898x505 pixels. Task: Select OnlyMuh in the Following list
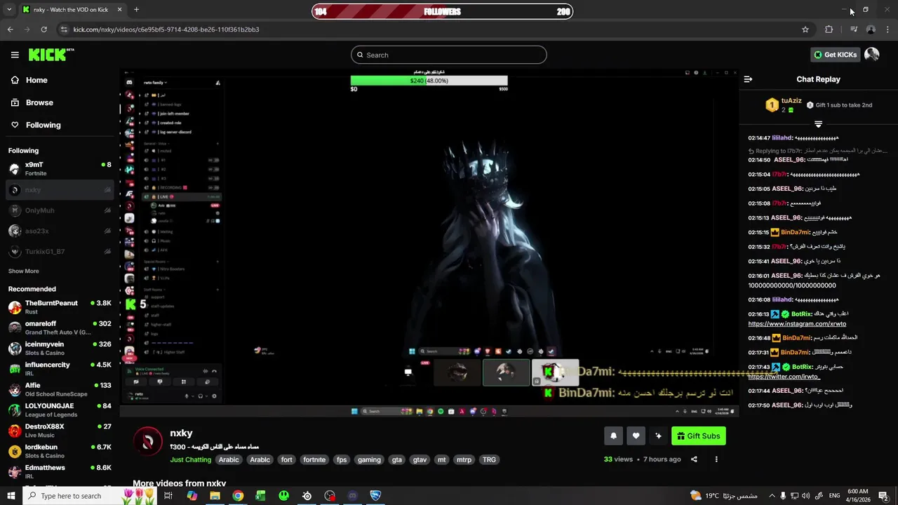(60, 210)
